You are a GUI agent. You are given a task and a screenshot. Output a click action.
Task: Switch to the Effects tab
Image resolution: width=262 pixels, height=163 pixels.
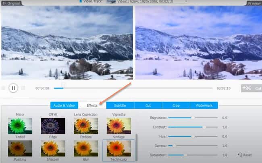click(92, 105)
